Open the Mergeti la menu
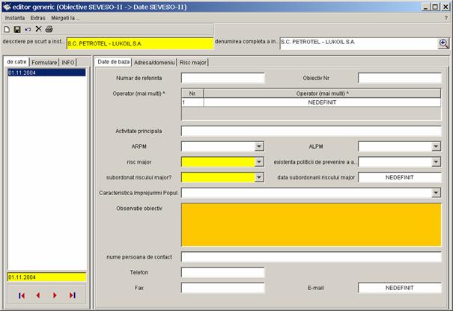 (x=65, y=17)
